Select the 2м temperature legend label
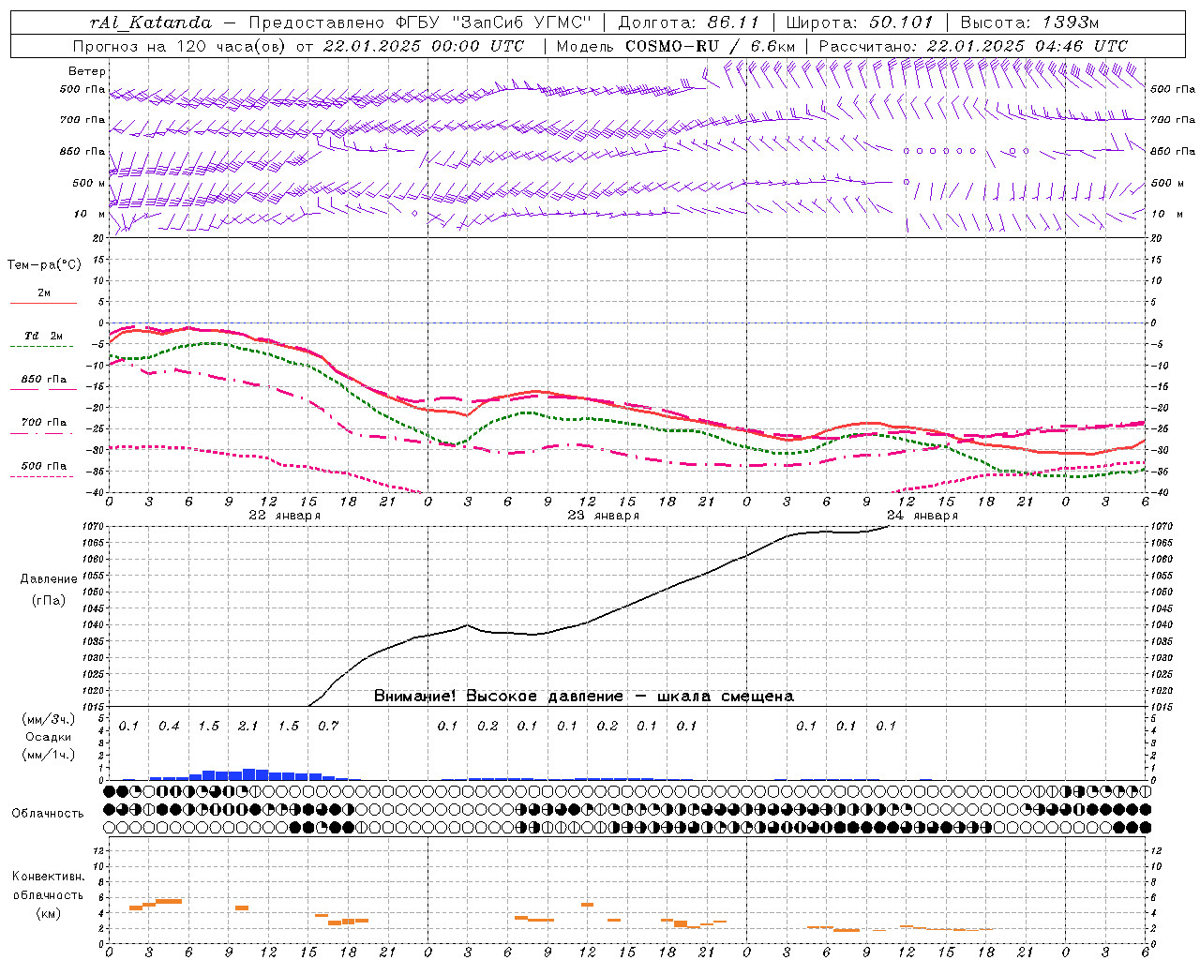The width and height of the screenshot is (1200, 960). point(44,293)
